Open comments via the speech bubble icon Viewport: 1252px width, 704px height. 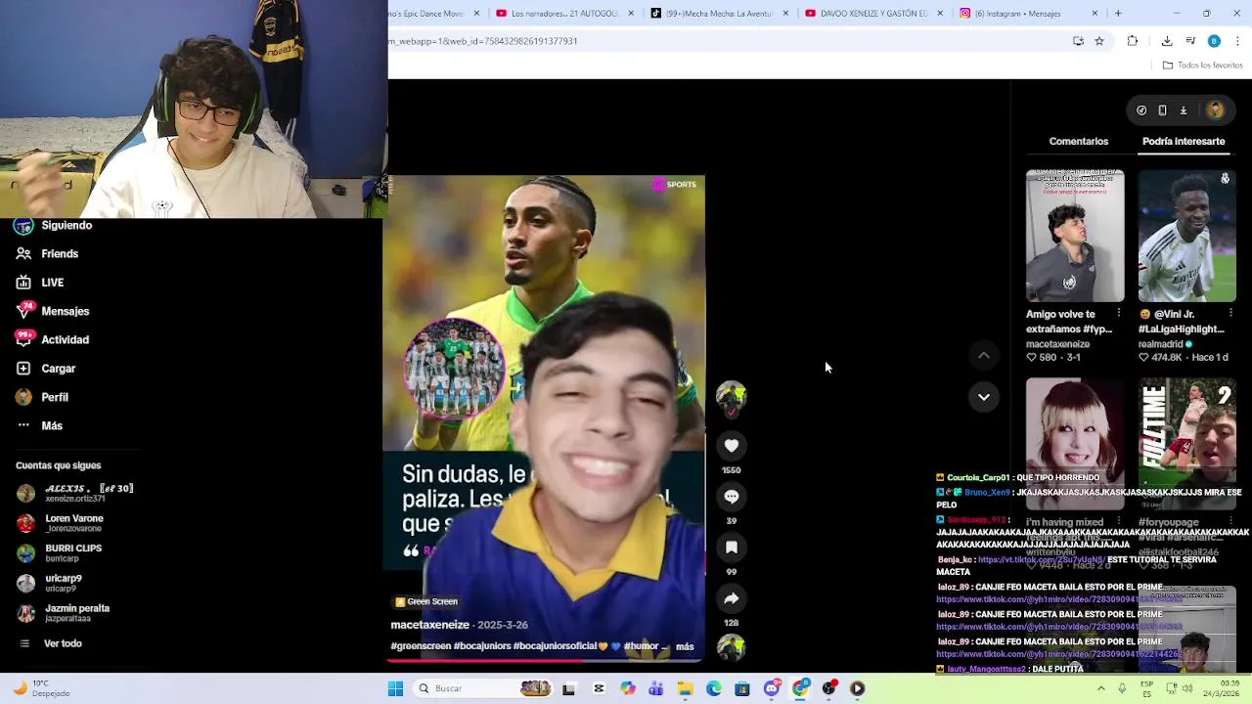pyautogui.click(x=731, y=497)
